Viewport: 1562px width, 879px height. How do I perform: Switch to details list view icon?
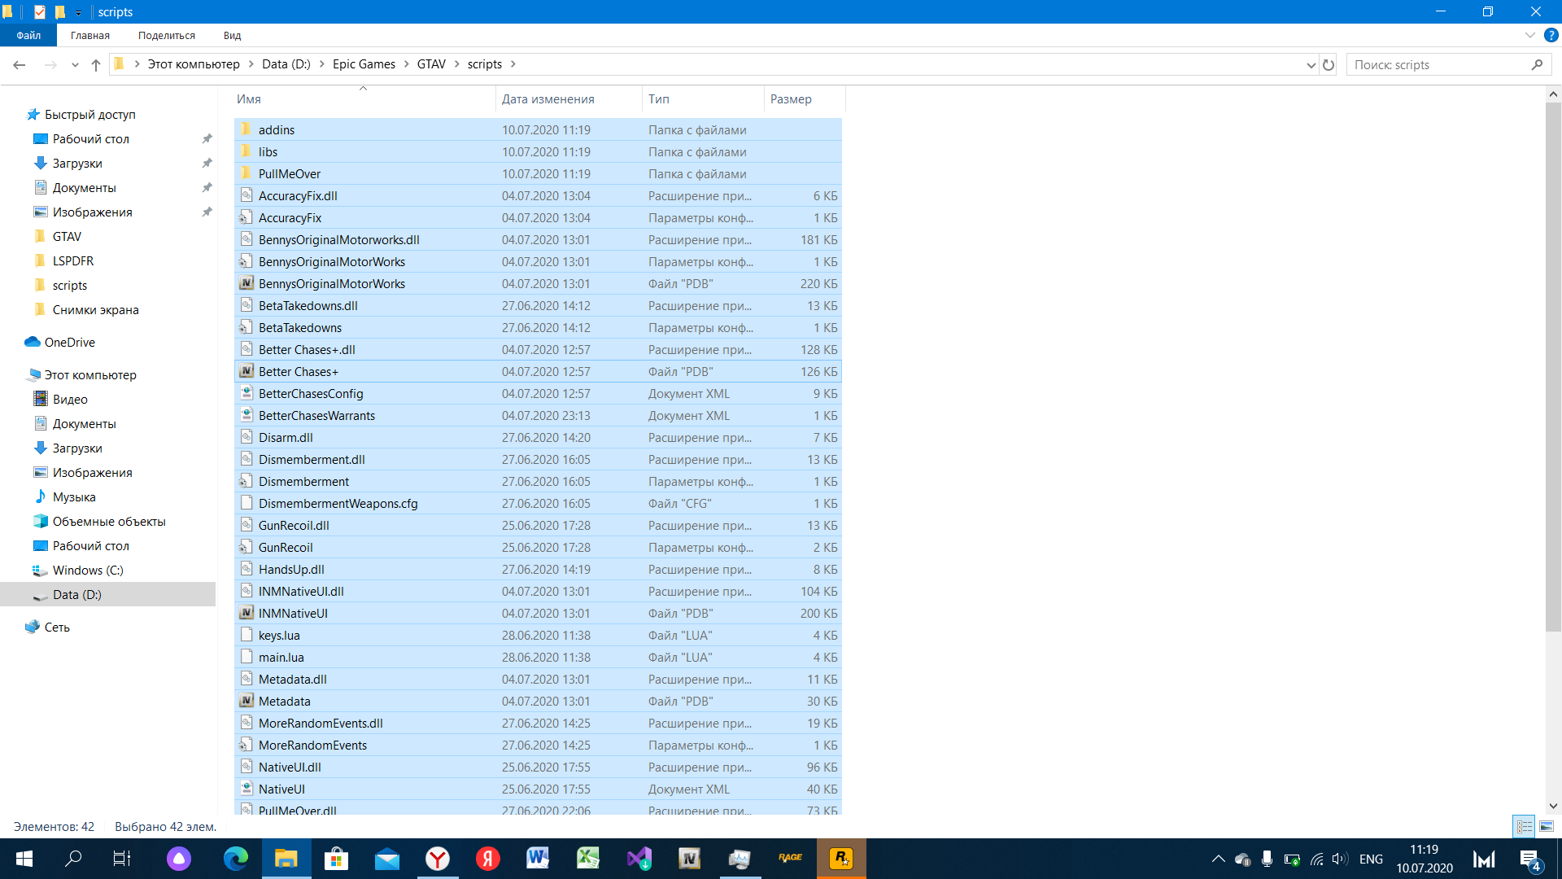pos(1524,826)
